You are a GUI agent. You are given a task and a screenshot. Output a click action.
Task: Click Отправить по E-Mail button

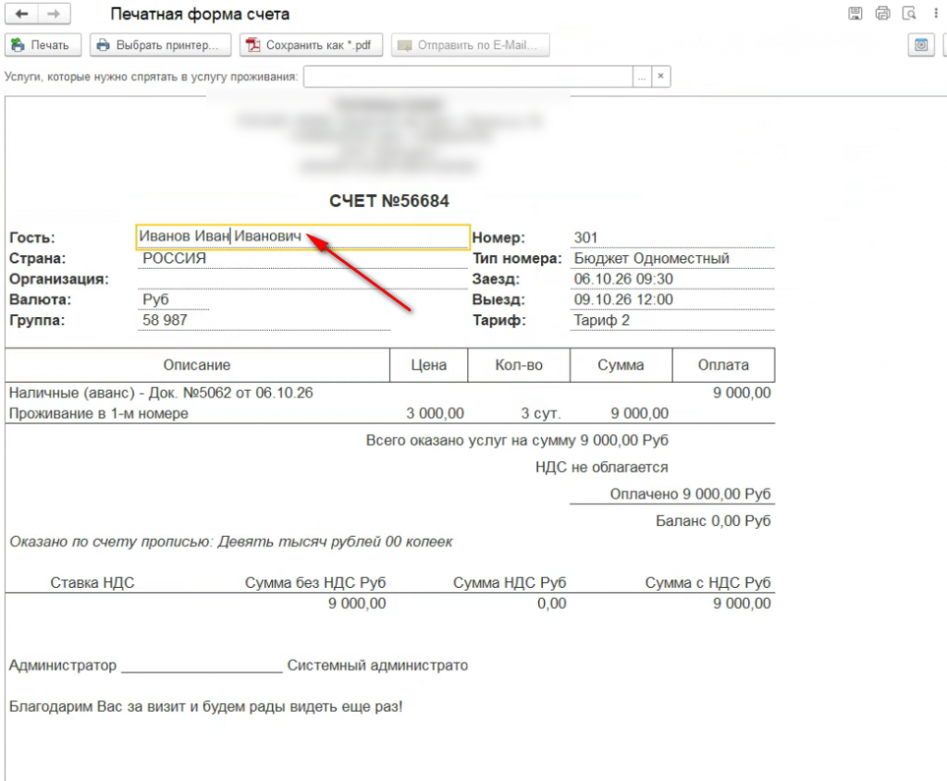pyautogui.click(x=470, y=45)
